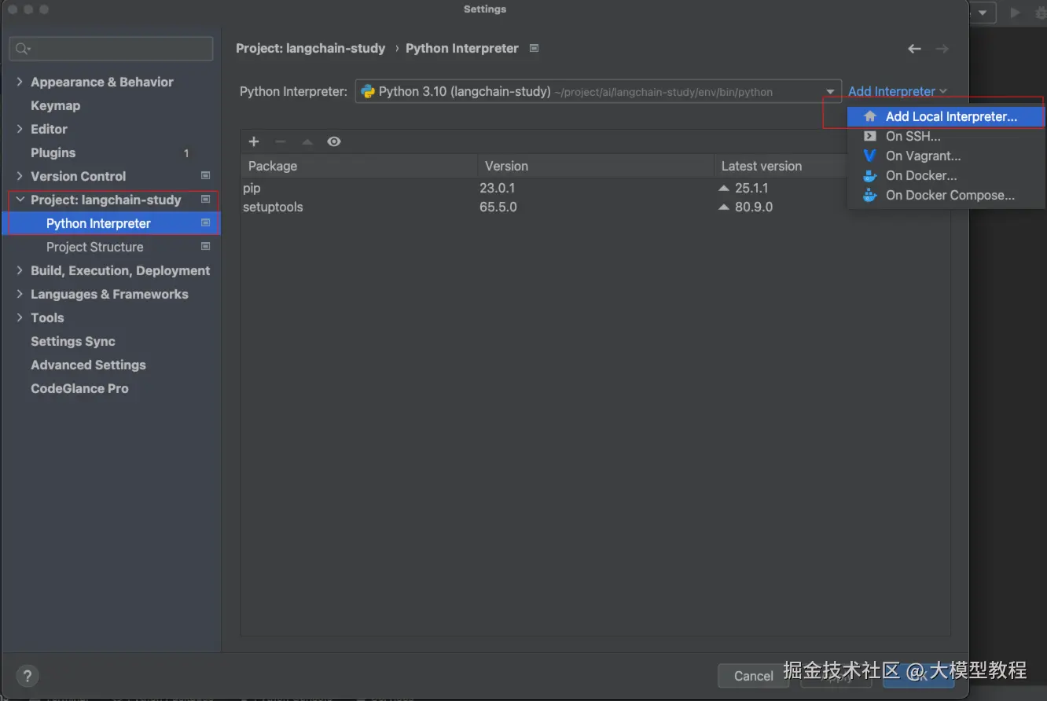
Task: Open CodeGlance Pro settings
Action: 79,388
